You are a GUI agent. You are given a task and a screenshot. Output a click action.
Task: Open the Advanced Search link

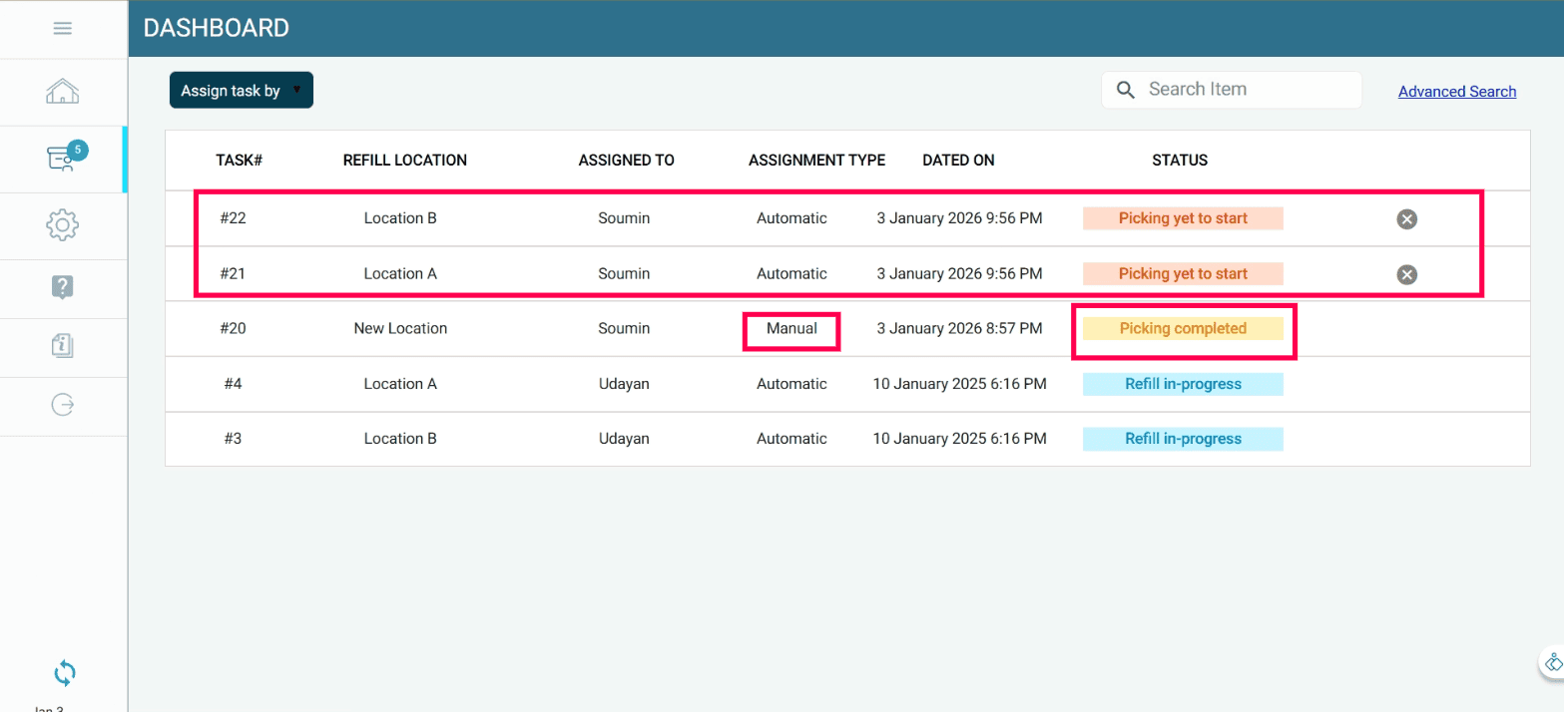click(1456, 92)
